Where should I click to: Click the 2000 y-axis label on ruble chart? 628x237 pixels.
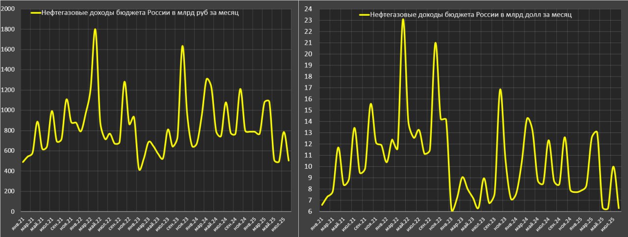(8, 9)
